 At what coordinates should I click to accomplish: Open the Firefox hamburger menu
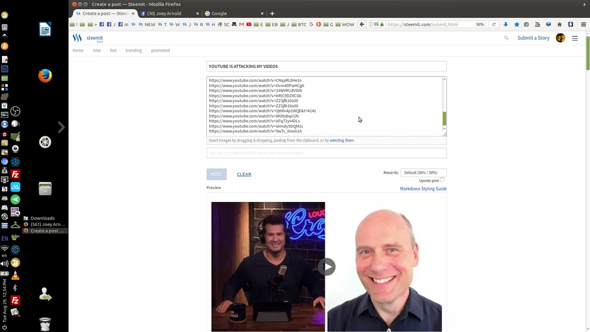pyautogui.click(x=583, y=24)
